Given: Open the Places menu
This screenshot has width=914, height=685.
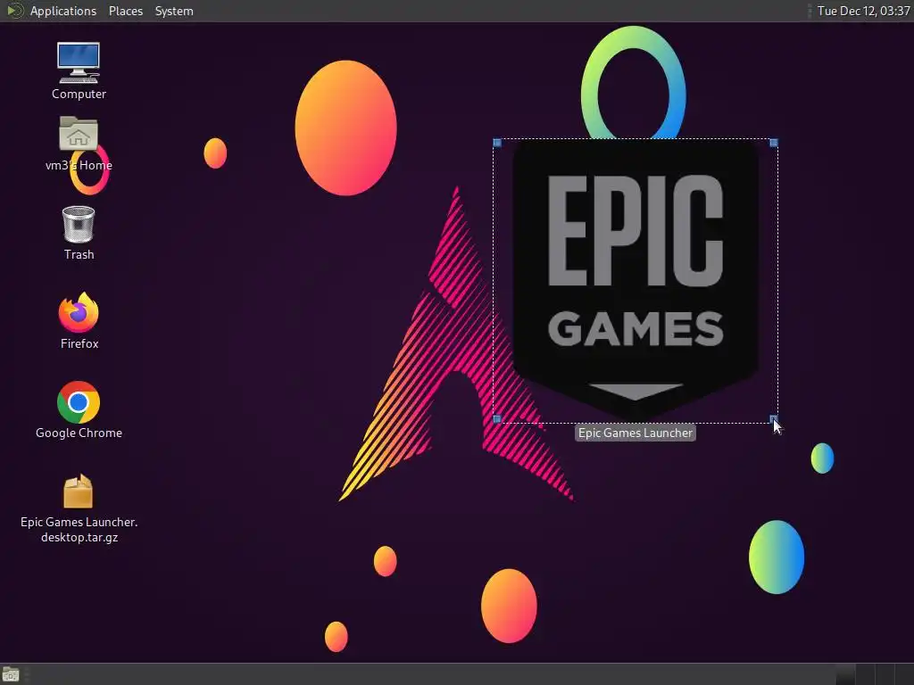Looking at the screenshot, I should [x=126, y=11].
